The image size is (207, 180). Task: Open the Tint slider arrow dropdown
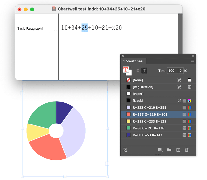point(181,71)
